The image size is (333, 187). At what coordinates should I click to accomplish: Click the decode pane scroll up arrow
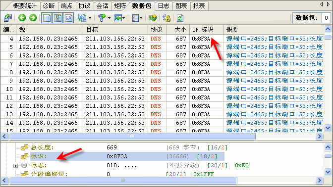click(328, 147)
